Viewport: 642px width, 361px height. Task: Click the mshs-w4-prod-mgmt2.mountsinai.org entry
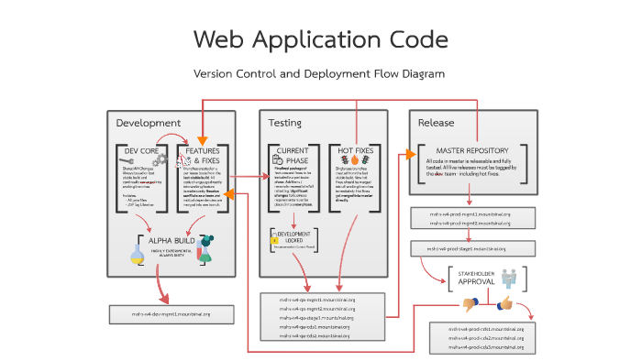(470, 224)
